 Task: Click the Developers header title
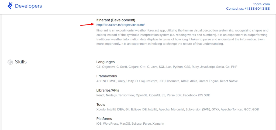[28, 6]
